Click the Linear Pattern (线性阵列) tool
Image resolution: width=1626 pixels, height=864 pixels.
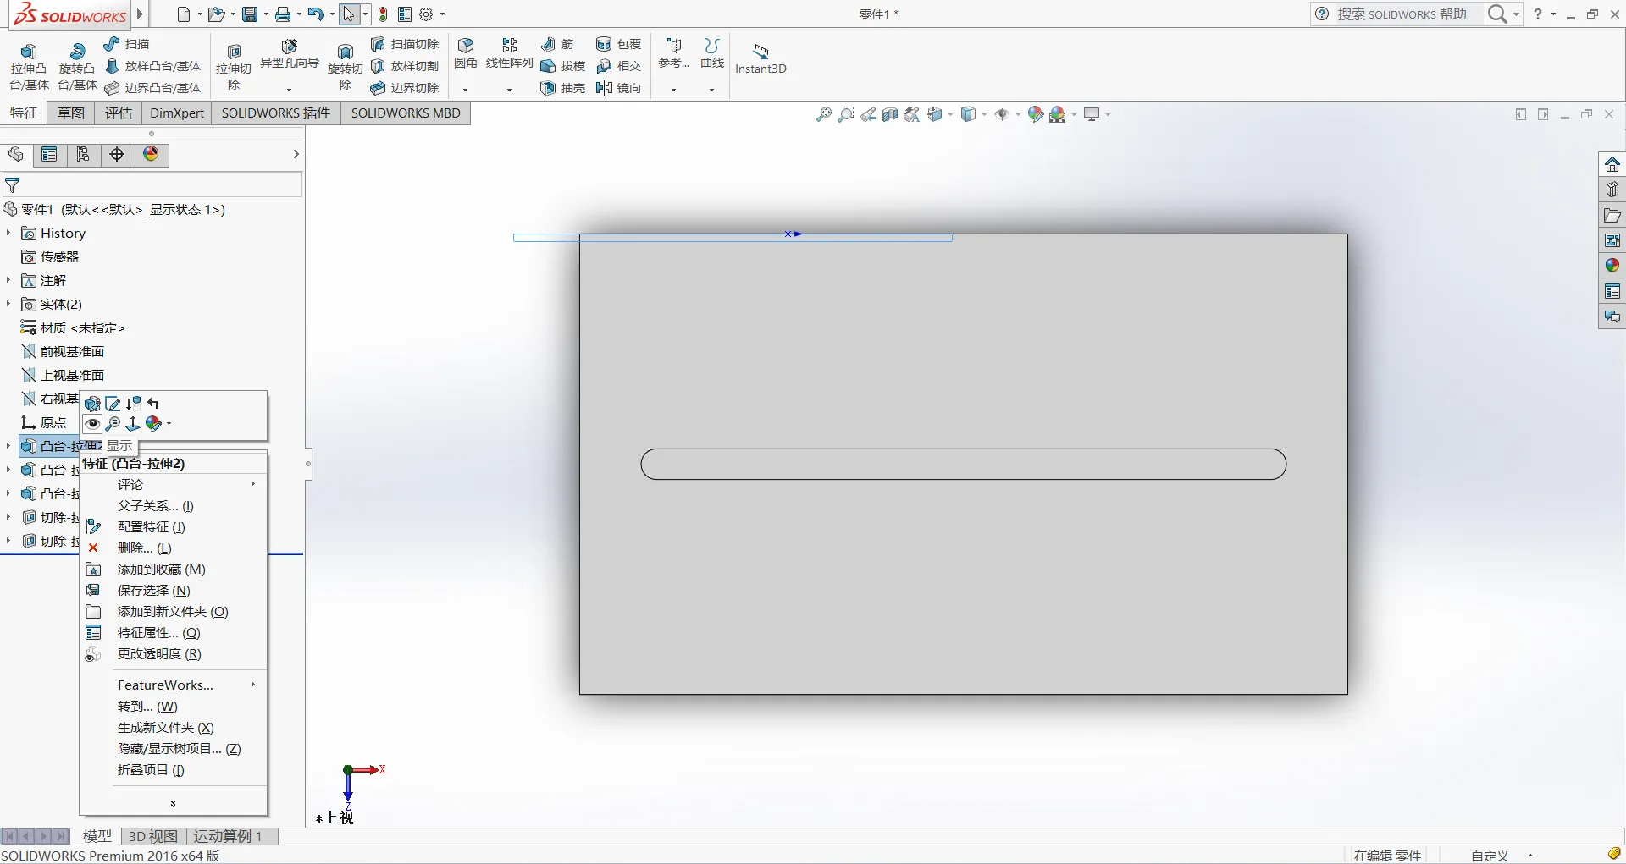click(509, 53)
